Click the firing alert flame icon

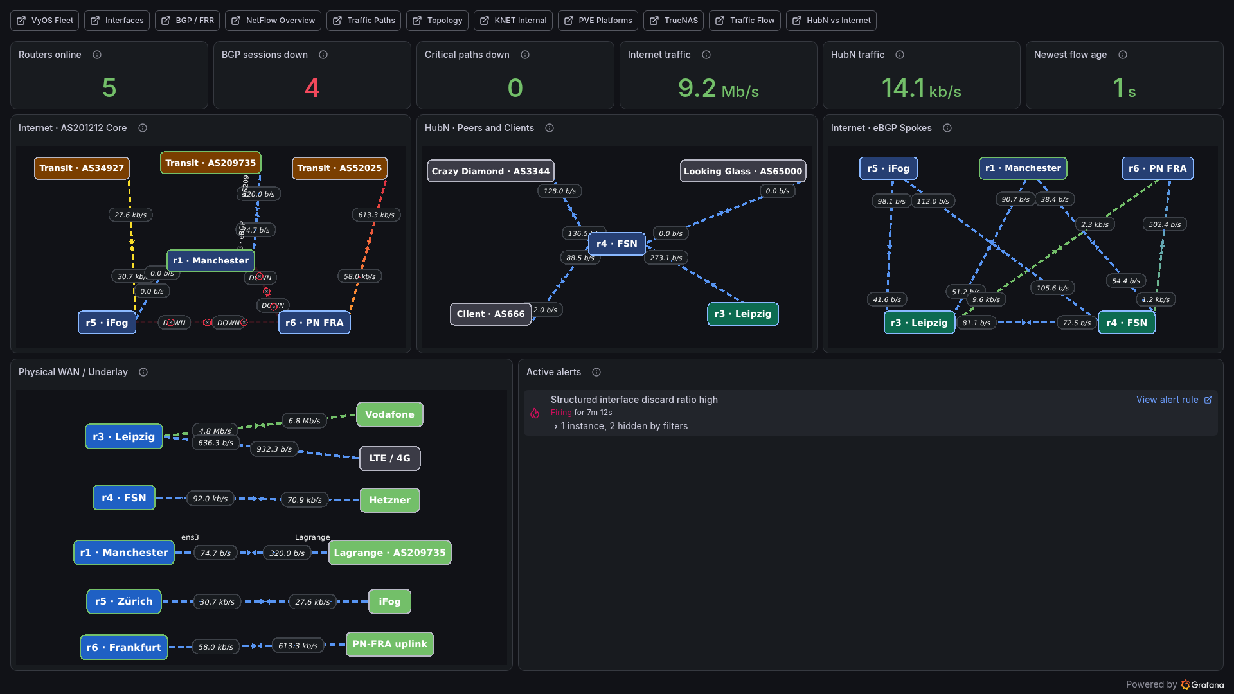535,413
